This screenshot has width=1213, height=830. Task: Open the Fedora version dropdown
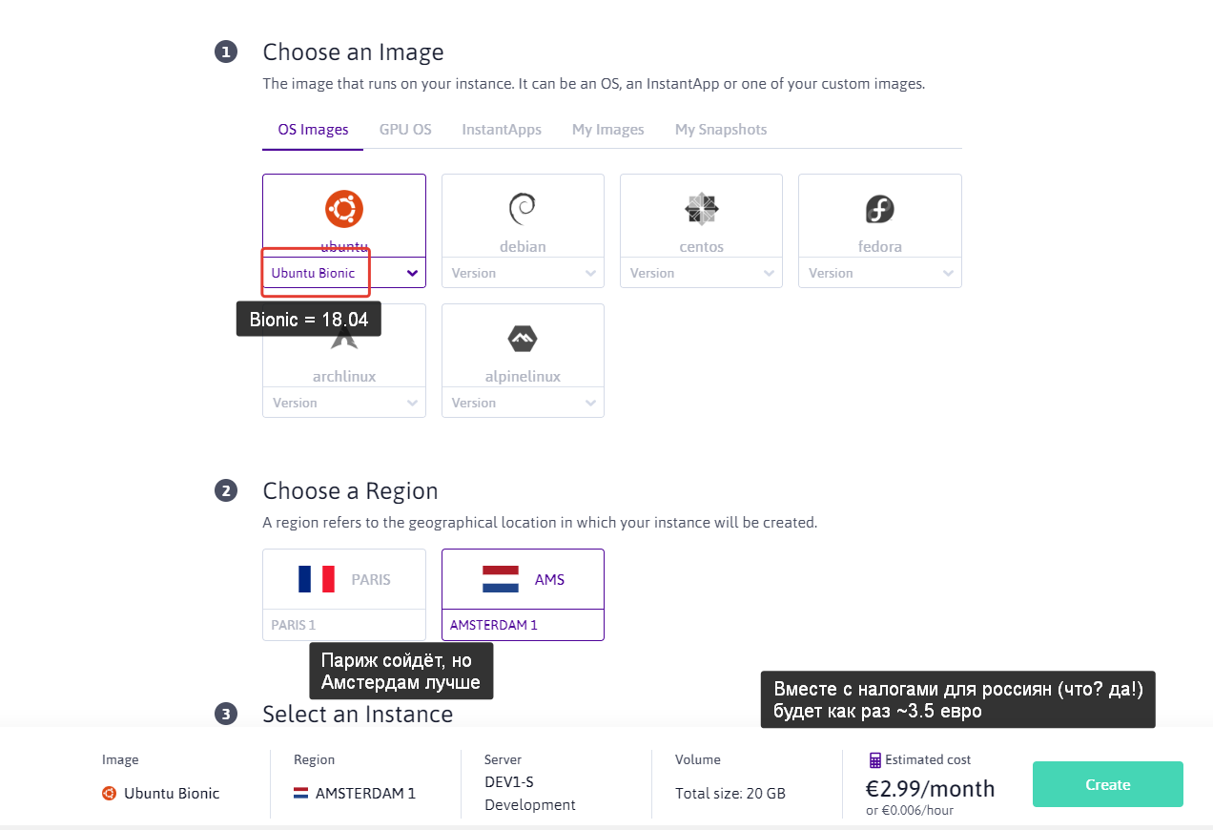[879, 273]
